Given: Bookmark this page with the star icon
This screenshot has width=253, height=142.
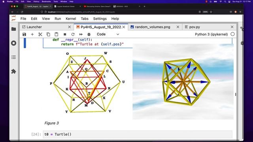Looking at the screenshot, I should (x=211, y=12).
